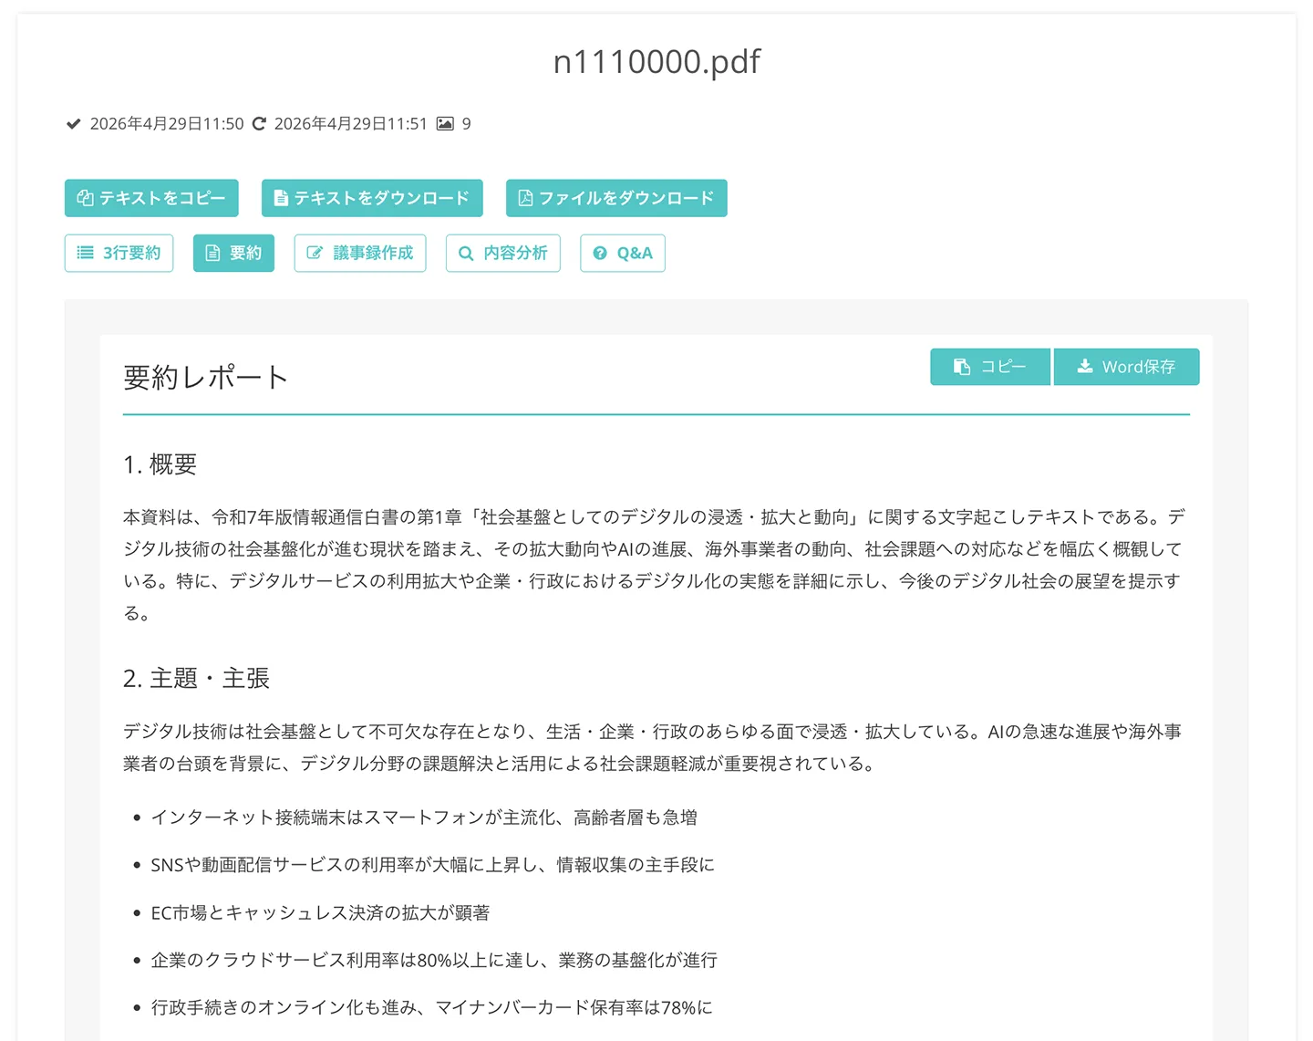Click the filename n1110000.pdf heading
The height and width of the screenshot is (1041, 1313).
[656, 61]
